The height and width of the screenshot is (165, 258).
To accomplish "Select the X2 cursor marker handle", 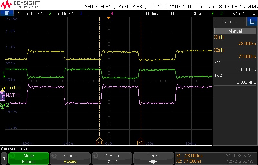I will 141,142.
